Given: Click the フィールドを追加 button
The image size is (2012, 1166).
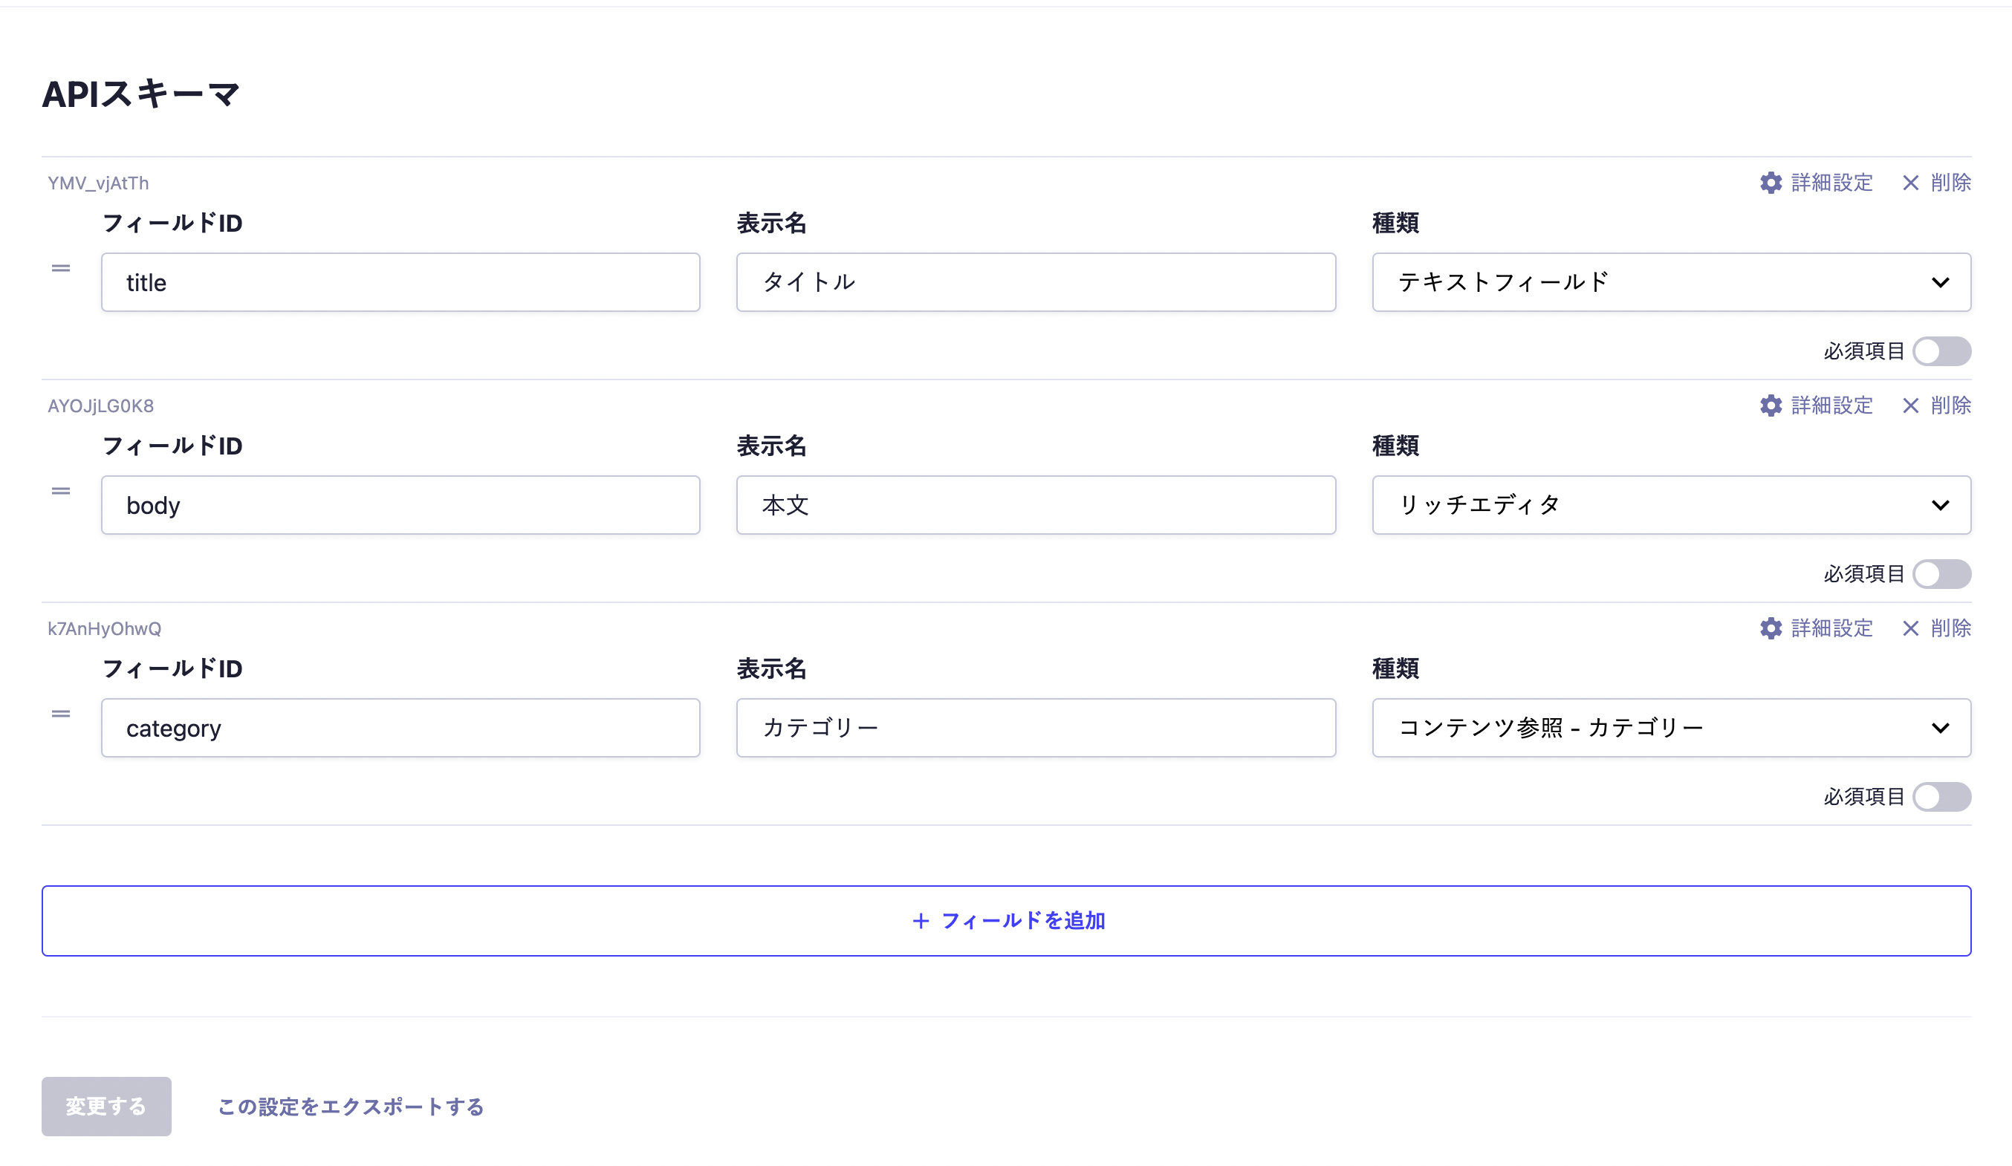Looking at the screenshot, I should tap(1006, 920).
